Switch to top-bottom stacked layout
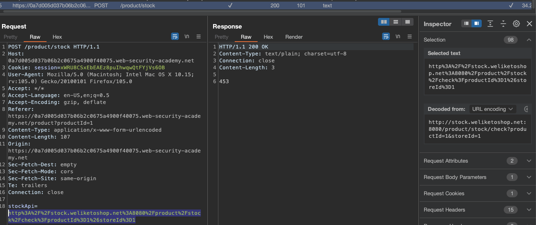The image size is (536, 225). pyautogui.click(x=396, y=22)
